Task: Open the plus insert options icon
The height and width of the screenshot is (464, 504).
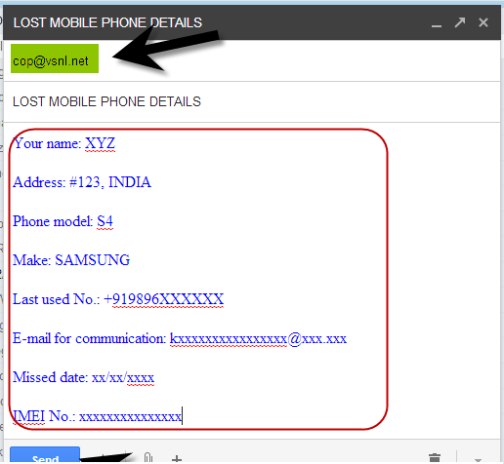Action: tap(177, 459)
